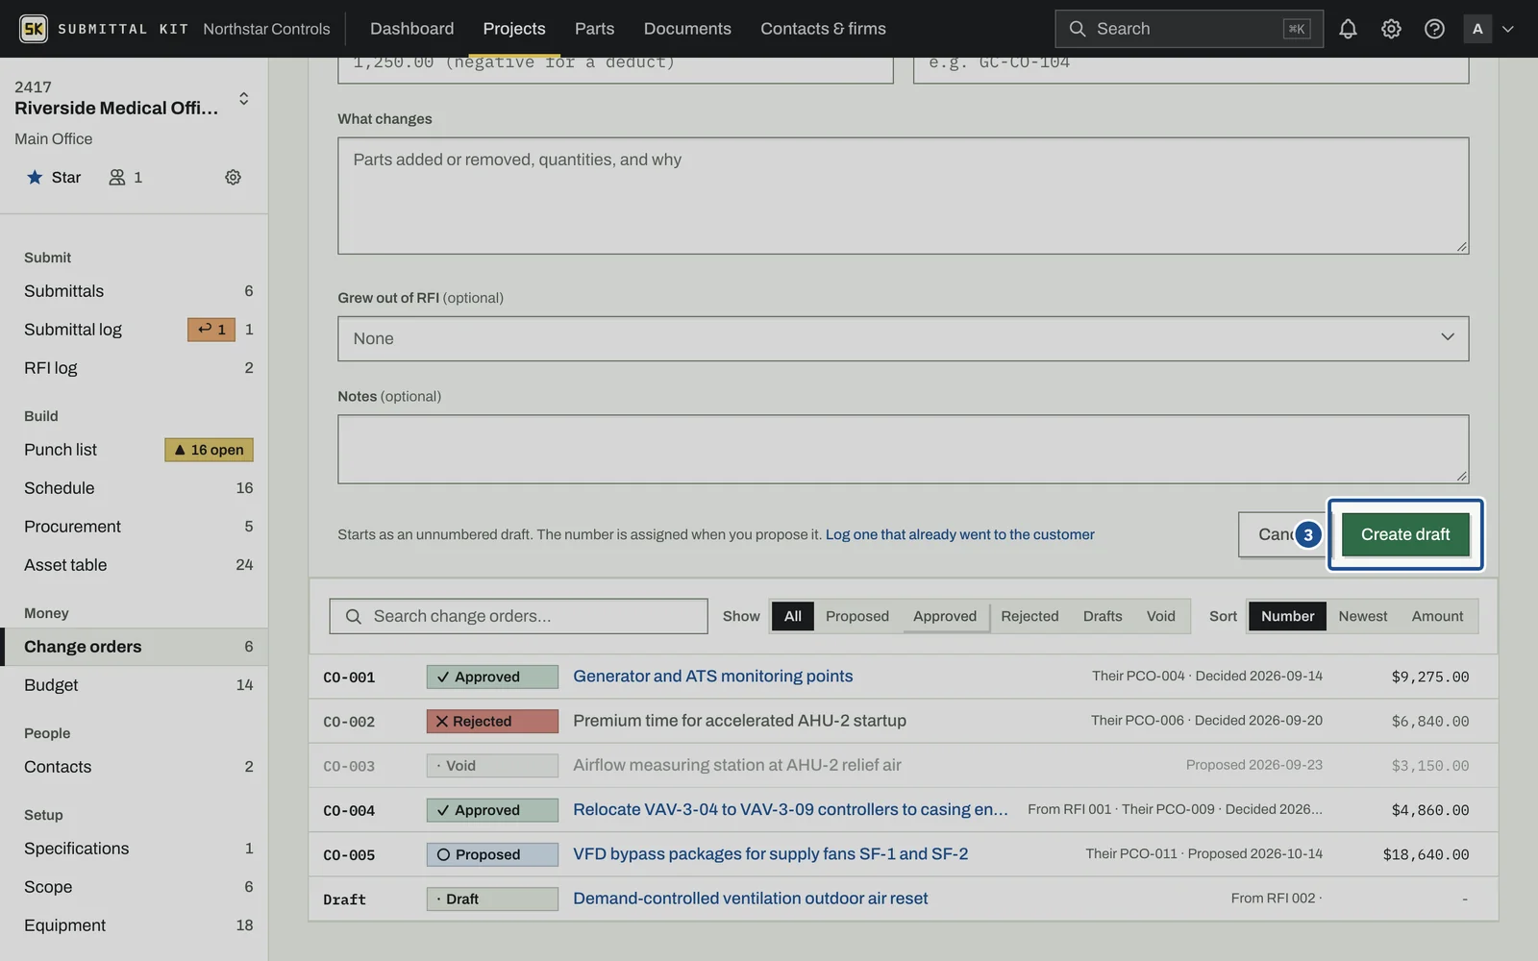Open Specifications in sidebar
This screenshot has height=961, width=1538.
click(x=135, y=849)
